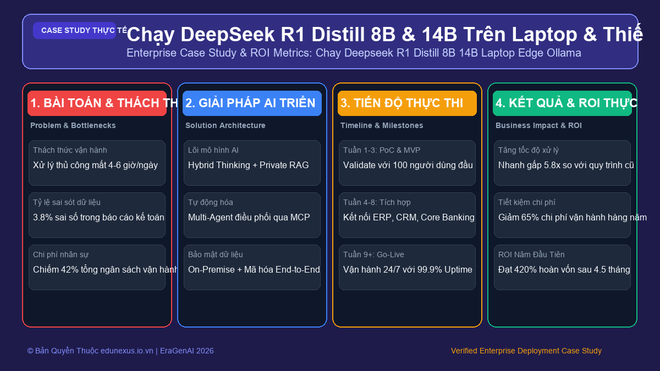This screenshot has height=371, width=660.
Task: Click the Tăng tốc độ xử lý label
Action: [529, 150]
